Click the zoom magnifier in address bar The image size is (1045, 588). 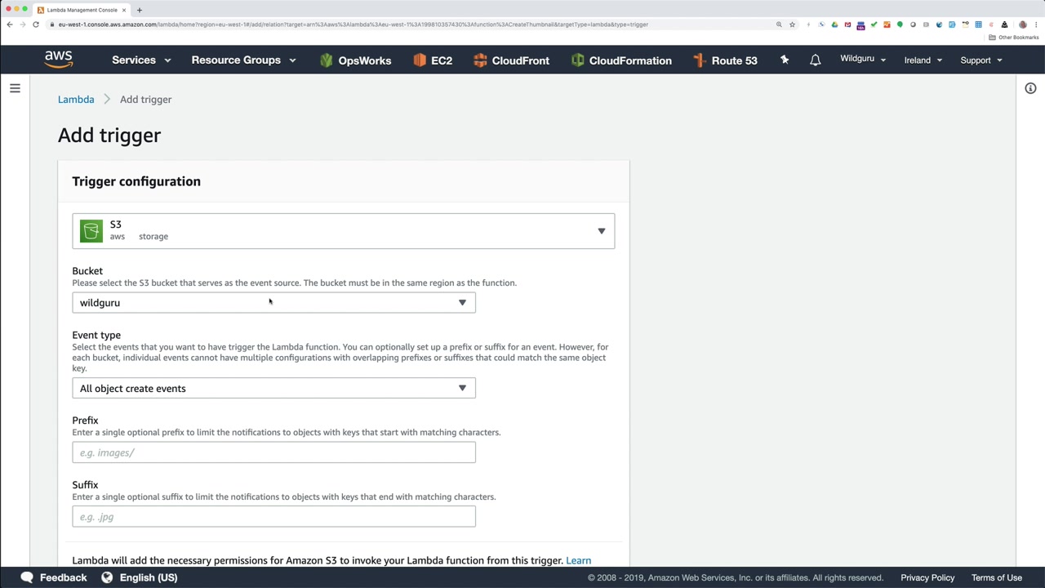(779, 24)
